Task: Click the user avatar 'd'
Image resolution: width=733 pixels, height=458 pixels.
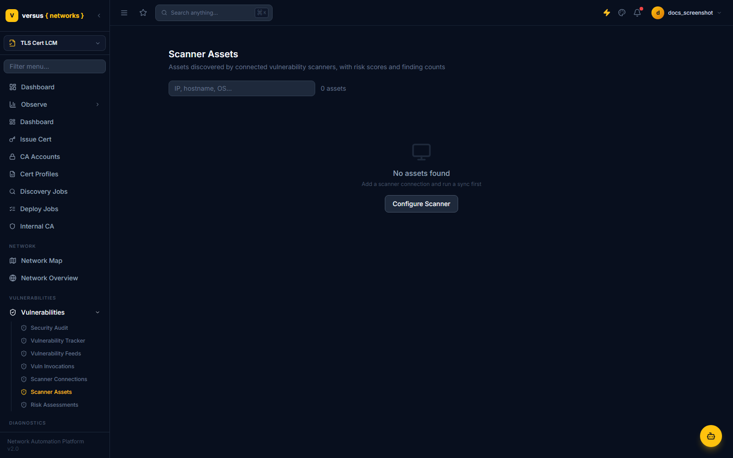Action: point(658,13)
